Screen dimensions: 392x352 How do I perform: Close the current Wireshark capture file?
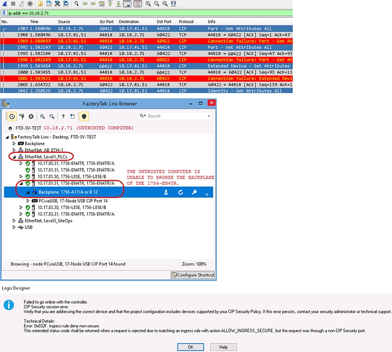[x=57, y=3]
